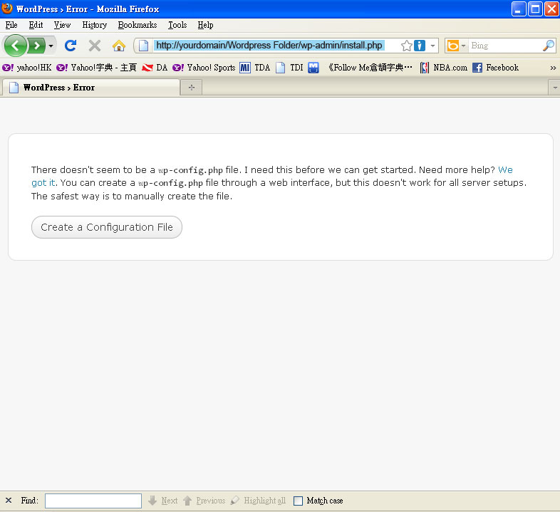The height and width of the screenshot is (512, 560).
Task: Show more bookmarks via double chevron
Action: tap(553, 68)
